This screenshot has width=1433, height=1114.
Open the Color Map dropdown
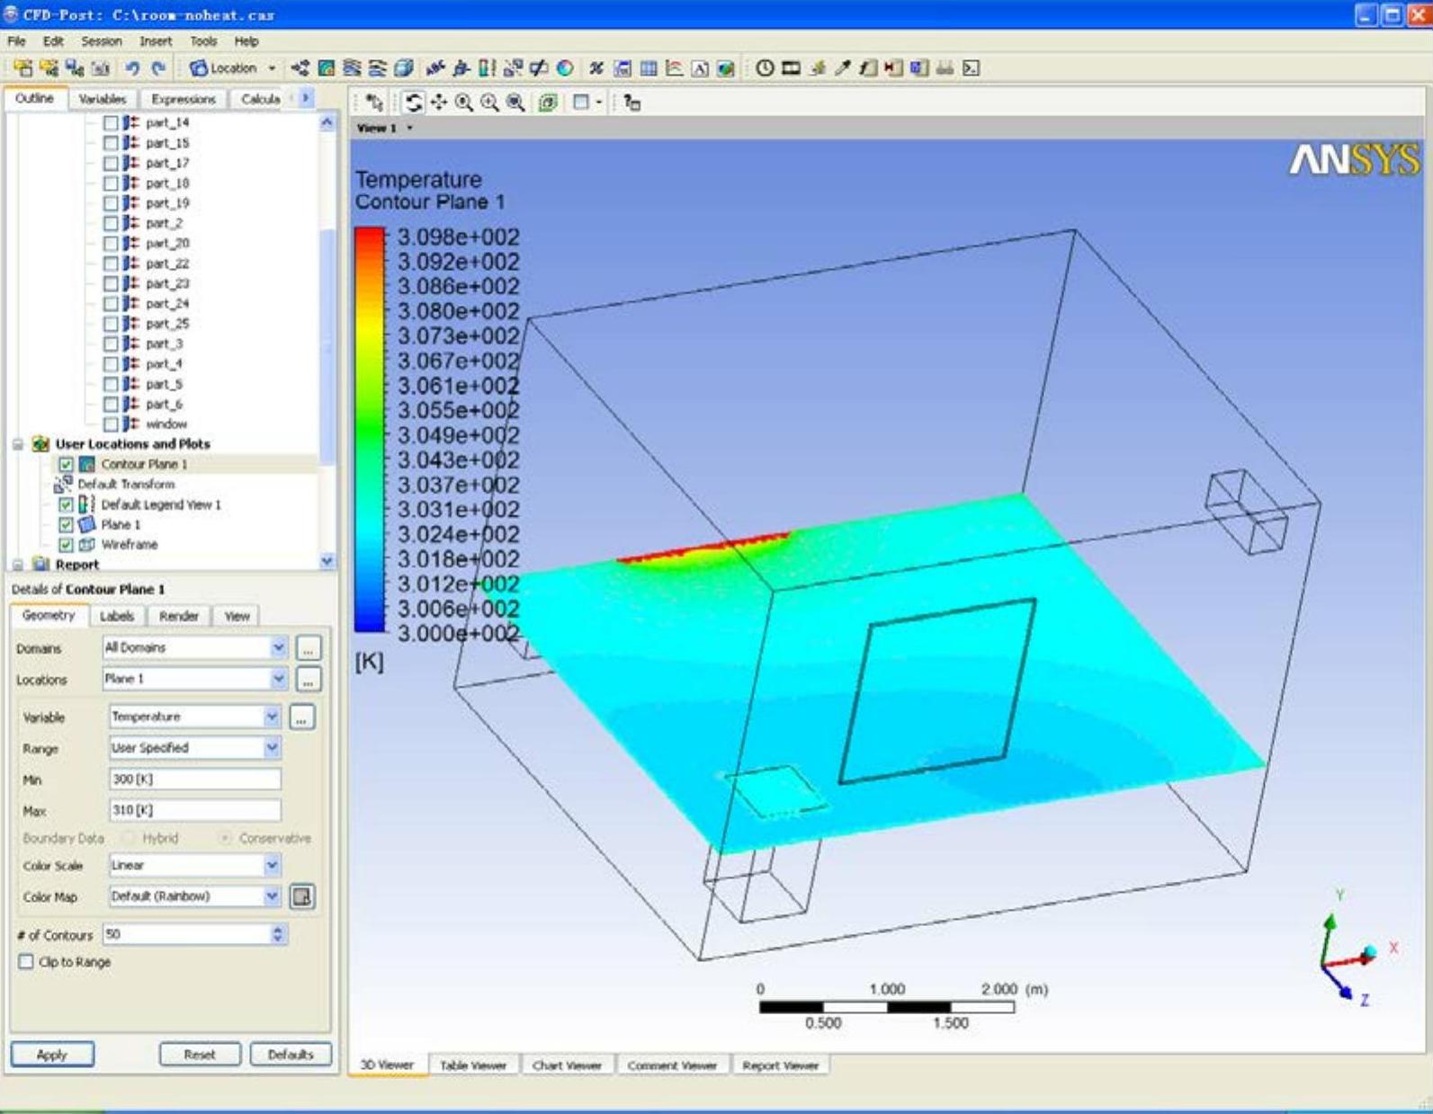click(x=272, y=896)
